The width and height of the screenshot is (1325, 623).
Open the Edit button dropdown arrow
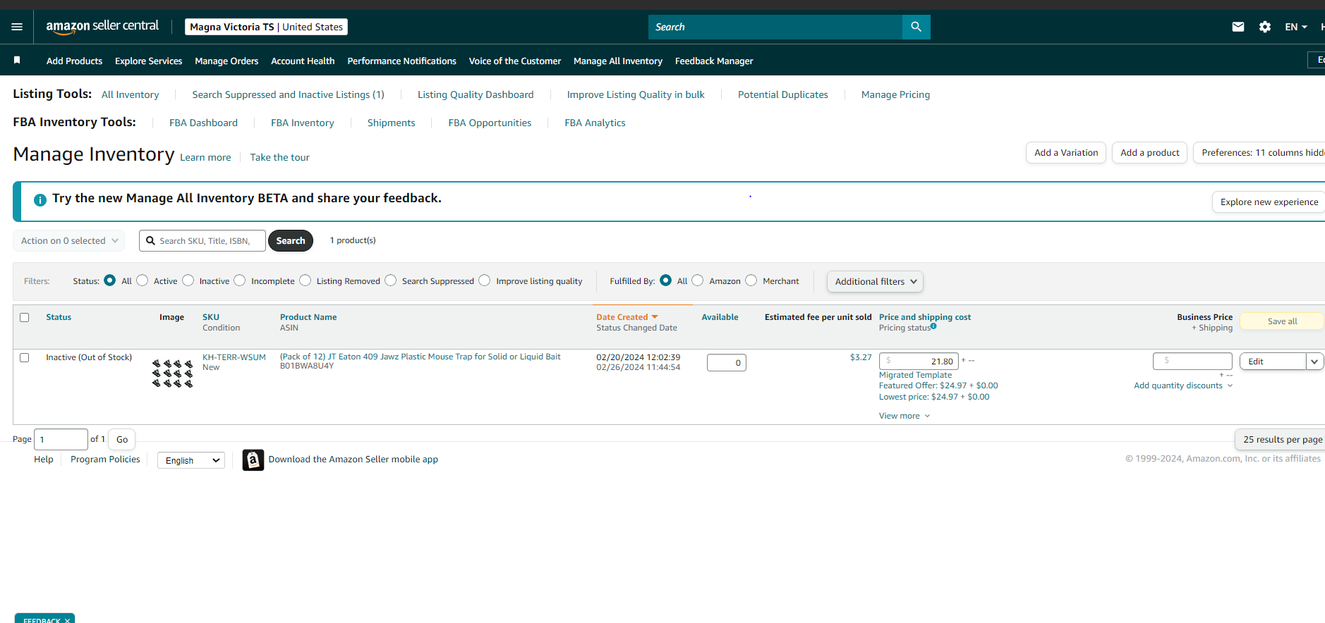1314,362
